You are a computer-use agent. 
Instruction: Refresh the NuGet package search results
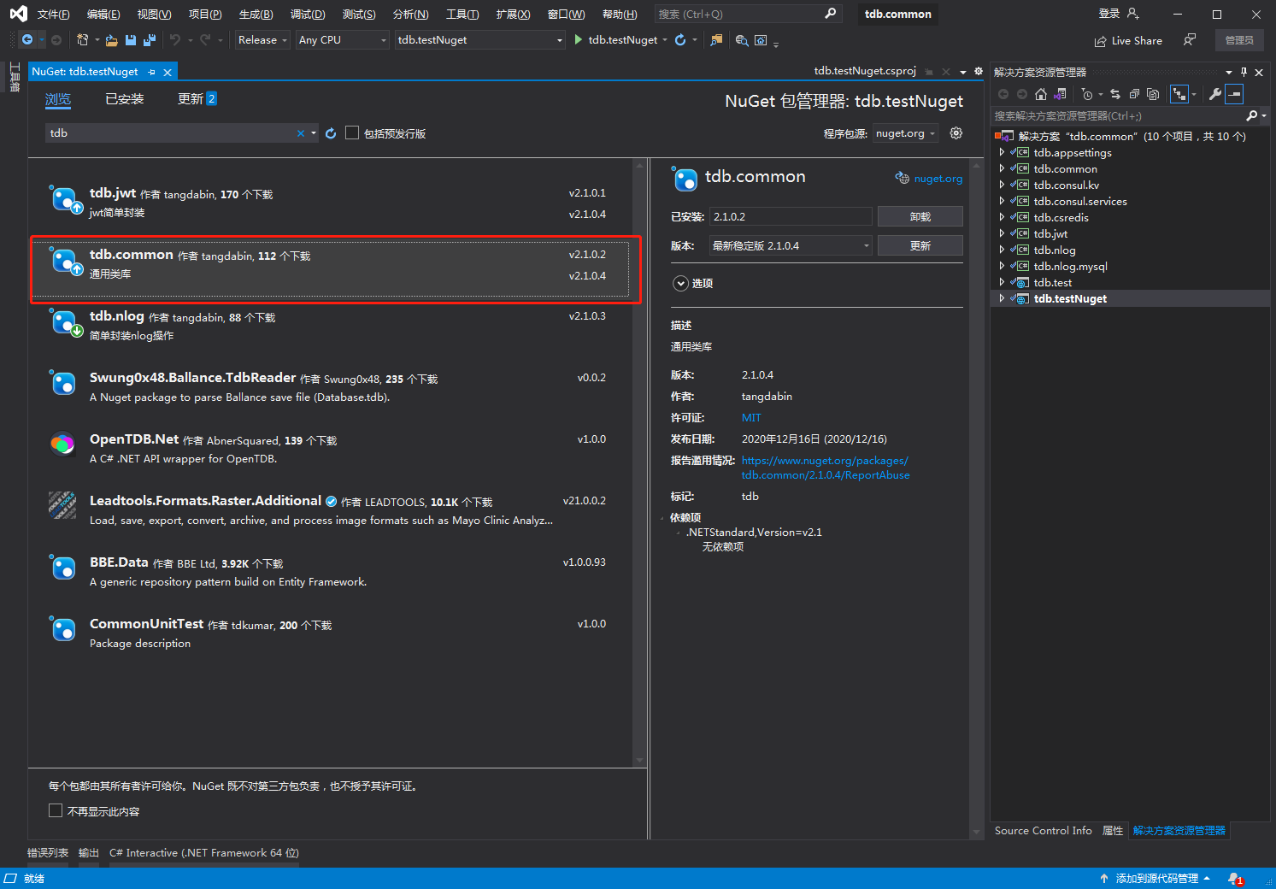coord(331,133)
